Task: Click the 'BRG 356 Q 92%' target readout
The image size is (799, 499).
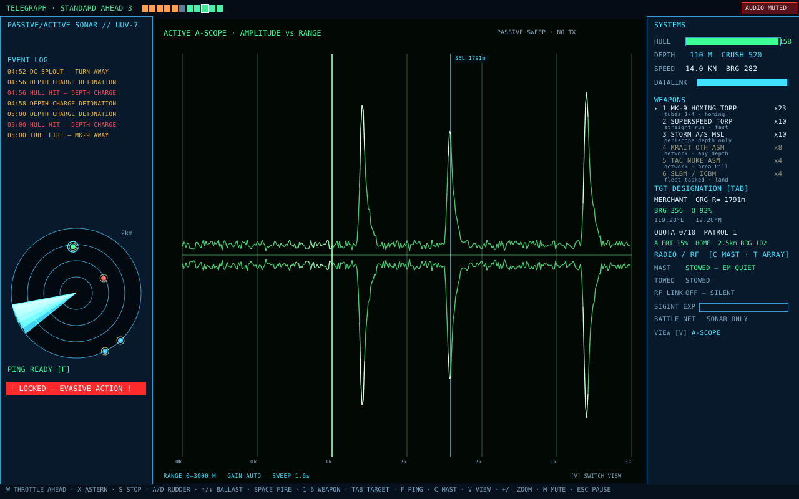Action: point(683,211)
